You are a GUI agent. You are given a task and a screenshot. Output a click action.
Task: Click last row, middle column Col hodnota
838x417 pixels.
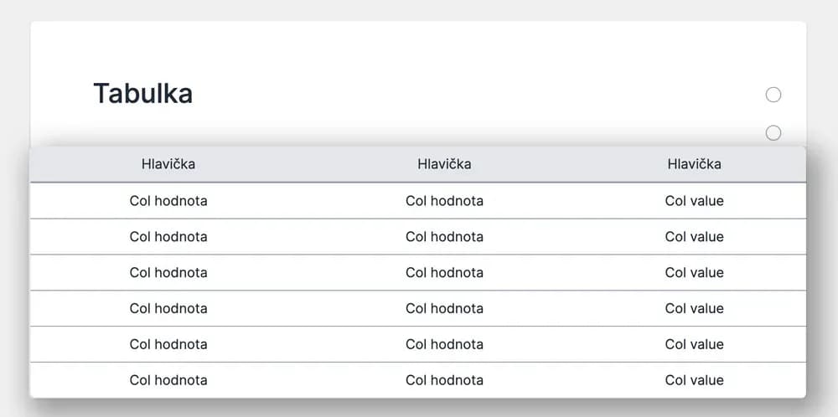[444, 380]
